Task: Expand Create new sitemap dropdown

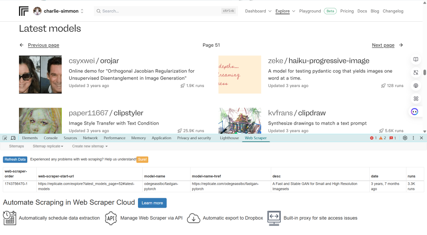Action: point(90,146)
